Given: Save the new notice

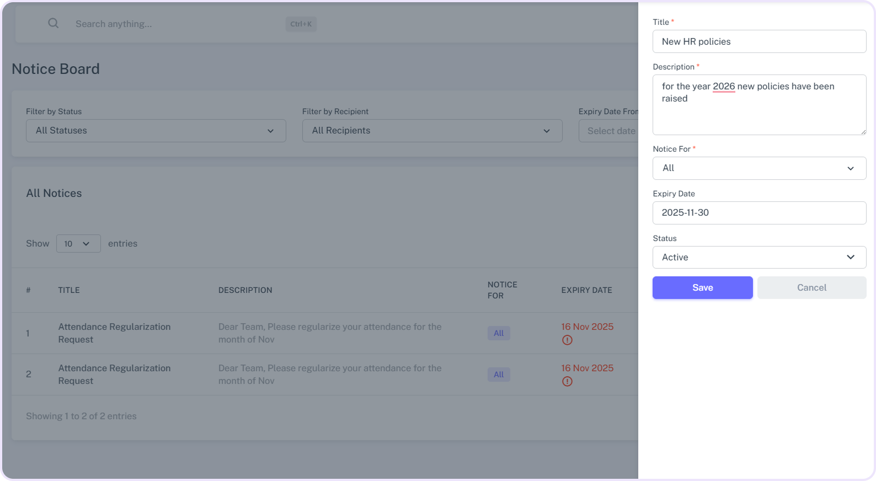Looking at the screenshot, I should coord(702,288).
